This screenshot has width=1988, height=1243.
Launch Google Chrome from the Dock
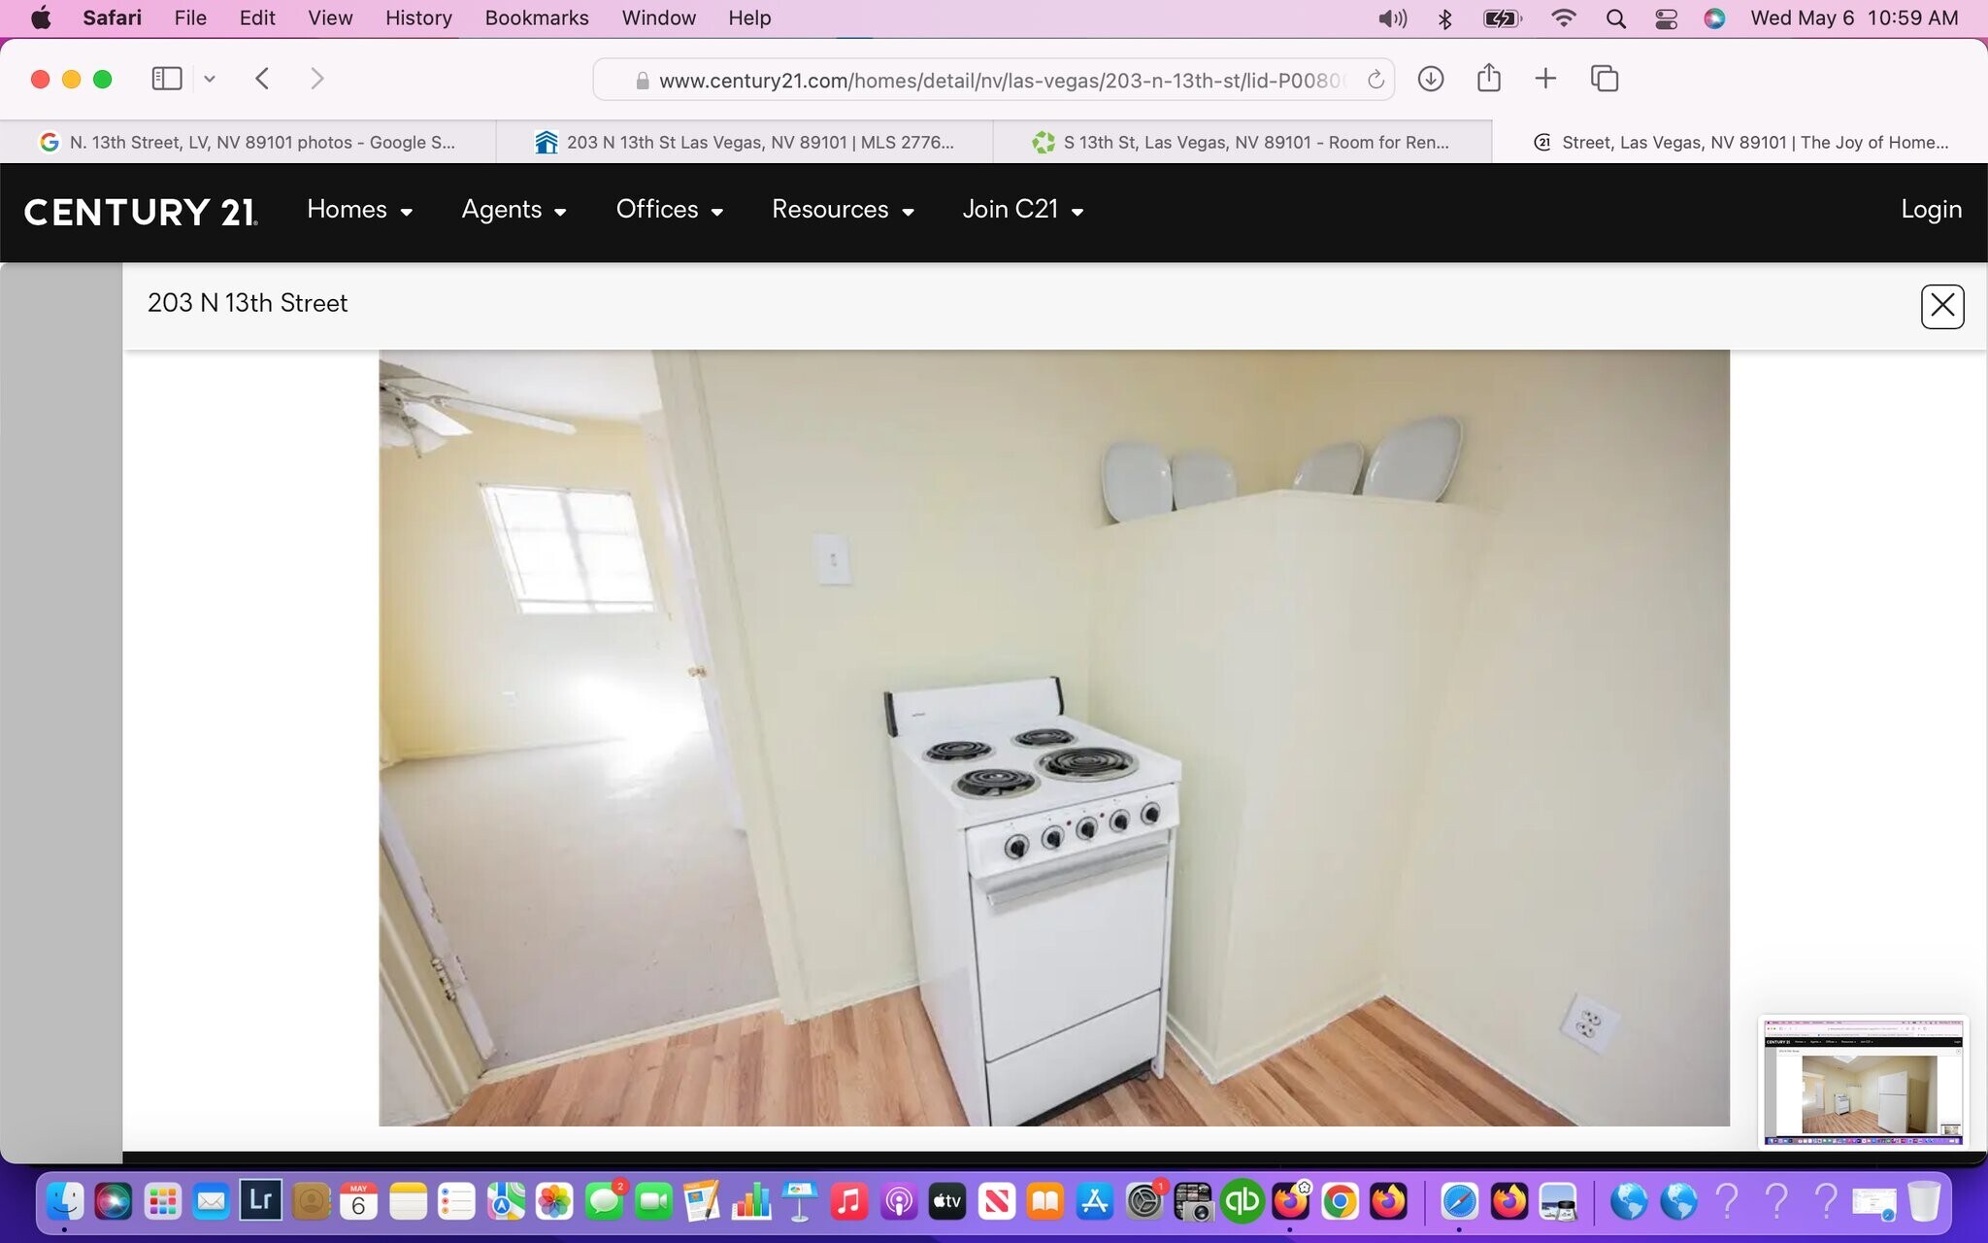[1340, 1201]
